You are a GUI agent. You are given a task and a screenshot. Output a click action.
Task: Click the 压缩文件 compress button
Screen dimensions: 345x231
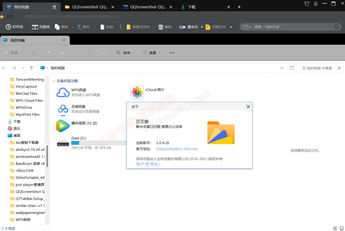tap(216, 27)
